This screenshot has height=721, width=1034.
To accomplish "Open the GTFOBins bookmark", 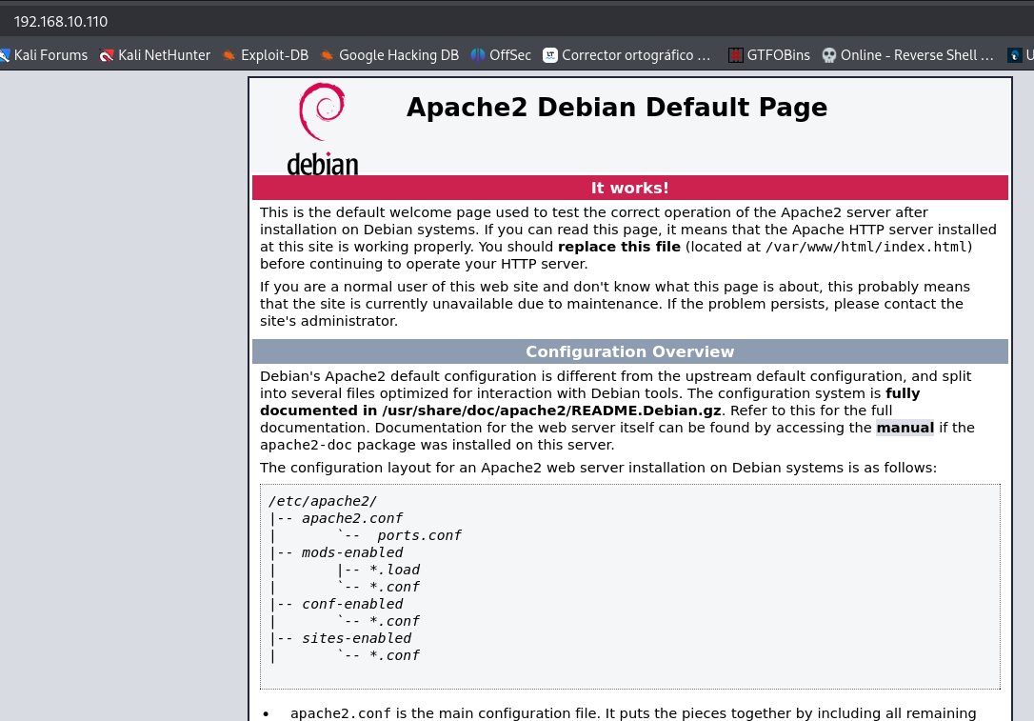I will pyautogui.click(x=769, y=55).
